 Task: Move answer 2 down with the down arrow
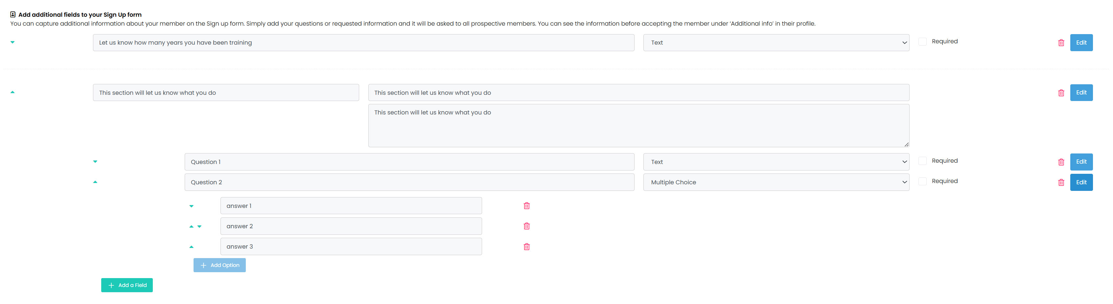pyautogui.click(x=199, y=226)
